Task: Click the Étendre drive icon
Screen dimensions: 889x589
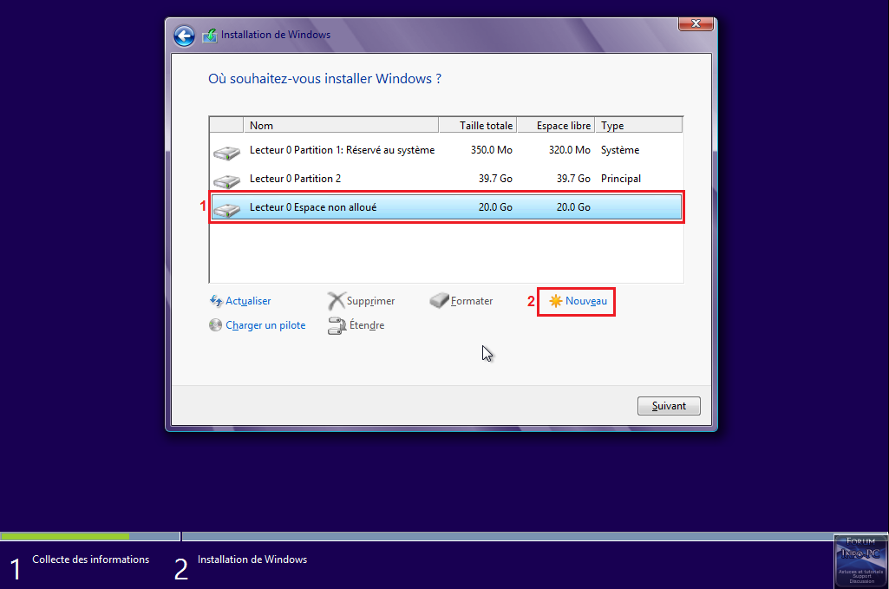Action: [337, 325]
